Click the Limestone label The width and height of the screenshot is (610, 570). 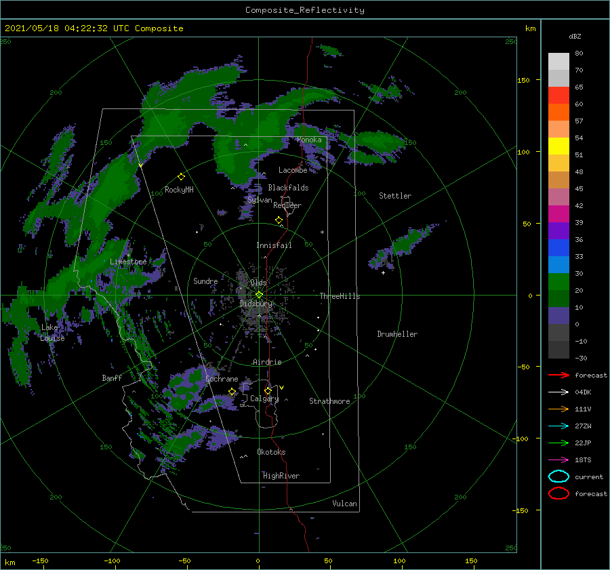coord(128,262)
